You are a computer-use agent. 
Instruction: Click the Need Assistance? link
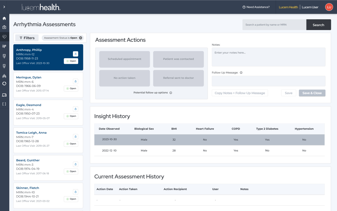pos(256,7)
